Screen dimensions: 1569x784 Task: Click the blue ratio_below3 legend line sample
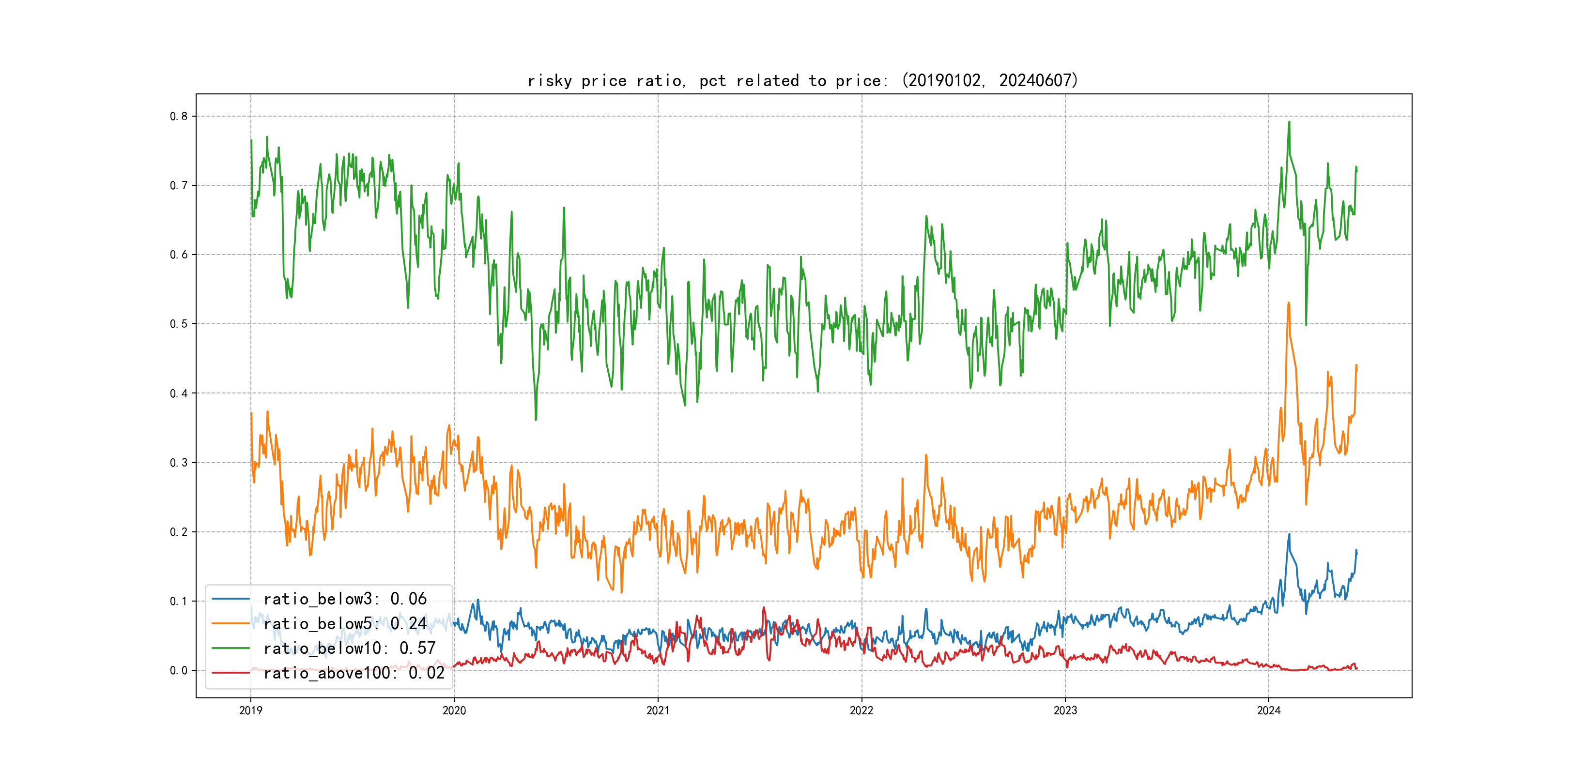[x=230, y=599]
